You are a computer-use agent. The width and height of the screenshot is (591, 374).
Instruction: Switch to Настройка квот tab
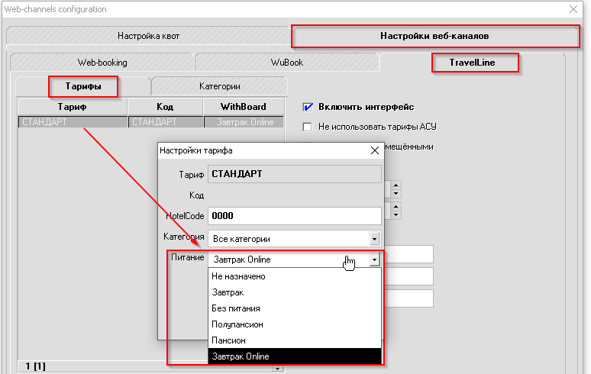(148, 36)
